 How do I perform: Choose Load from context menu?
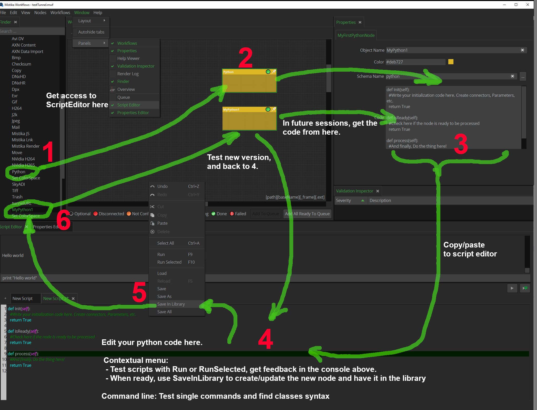[x=177, y=273]
